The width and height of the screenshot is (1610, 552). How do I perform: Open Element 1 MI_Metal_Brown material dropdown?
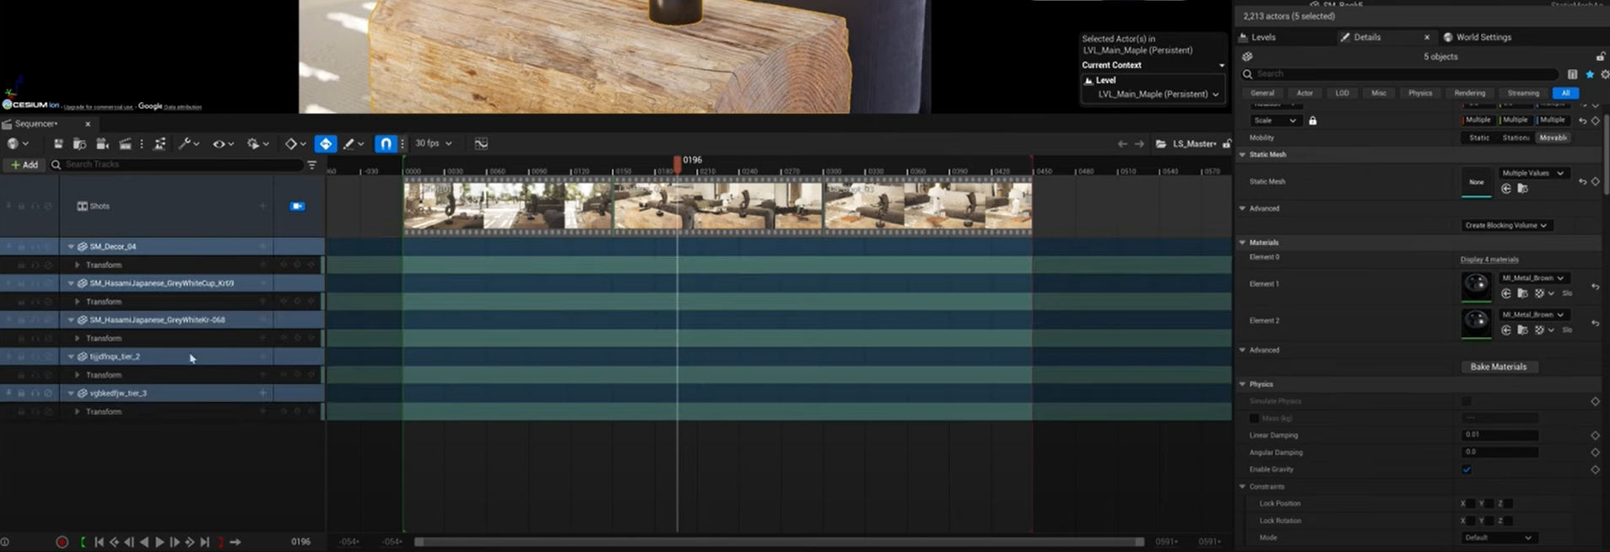click(x=1532, y=278)
